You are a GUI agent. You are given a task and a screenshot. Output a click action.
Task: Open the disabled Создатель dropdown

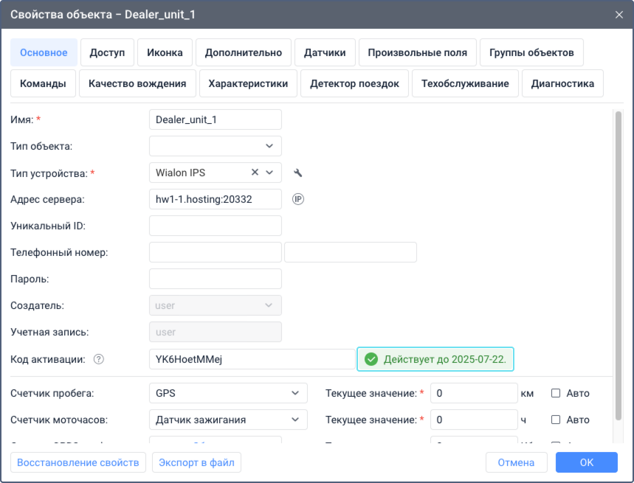click(216, 305)
